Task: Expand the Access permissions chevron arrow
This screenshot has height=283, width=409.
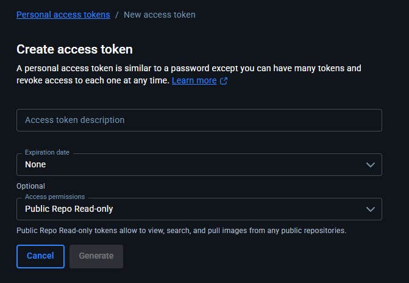Action: click(x=370, y=209)
